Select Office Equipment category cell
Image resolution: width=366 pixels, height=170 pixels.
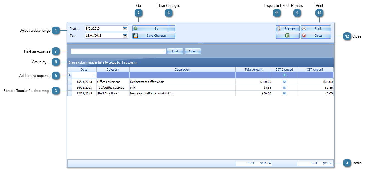tap(113, 82)
